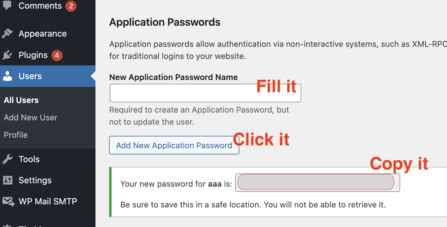Click the Comments speech bubble icon

click(7, 6)
